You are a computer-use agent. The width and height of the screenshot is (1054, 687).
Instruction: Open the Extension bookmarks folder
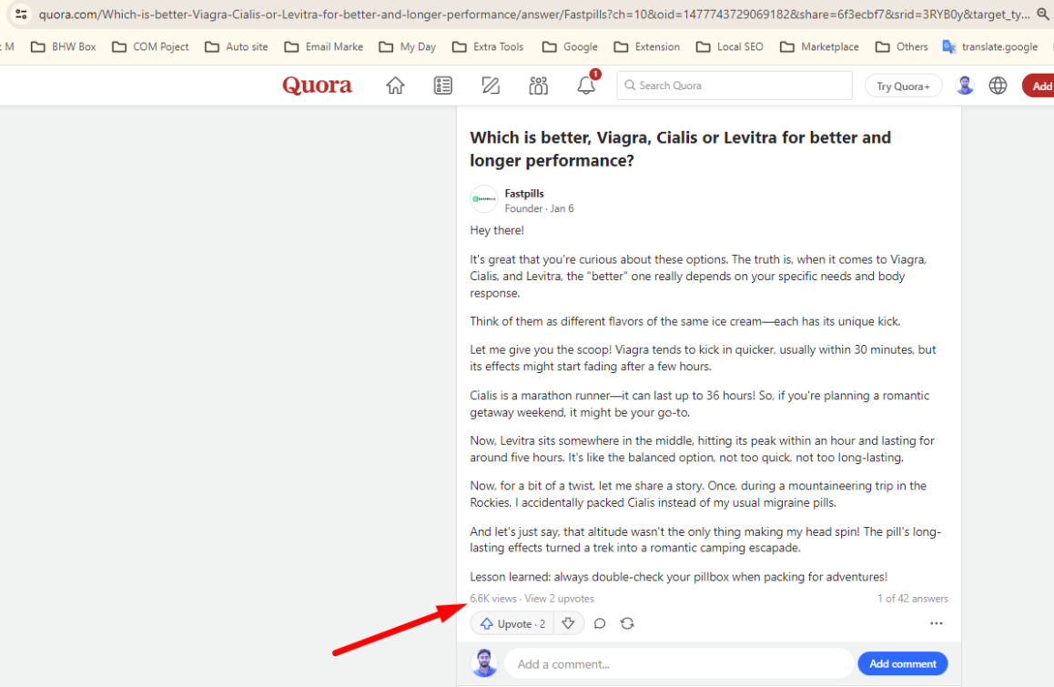pyautogui.click(x=647, y=47)
